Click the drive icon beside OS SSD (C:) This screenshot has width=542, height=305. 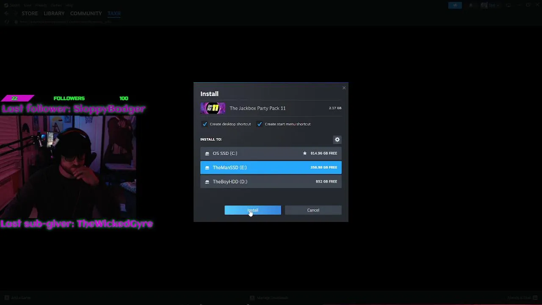(207, 153)
